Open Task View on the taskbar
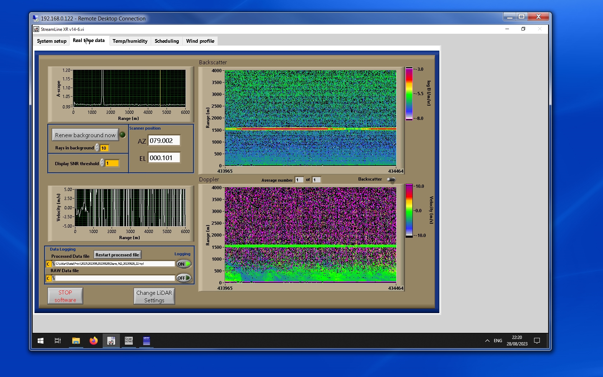 58,341
